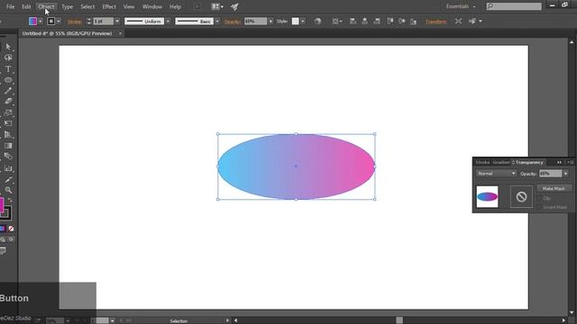
Task: Select the Scale tool
Action: [x=8, y=112]
